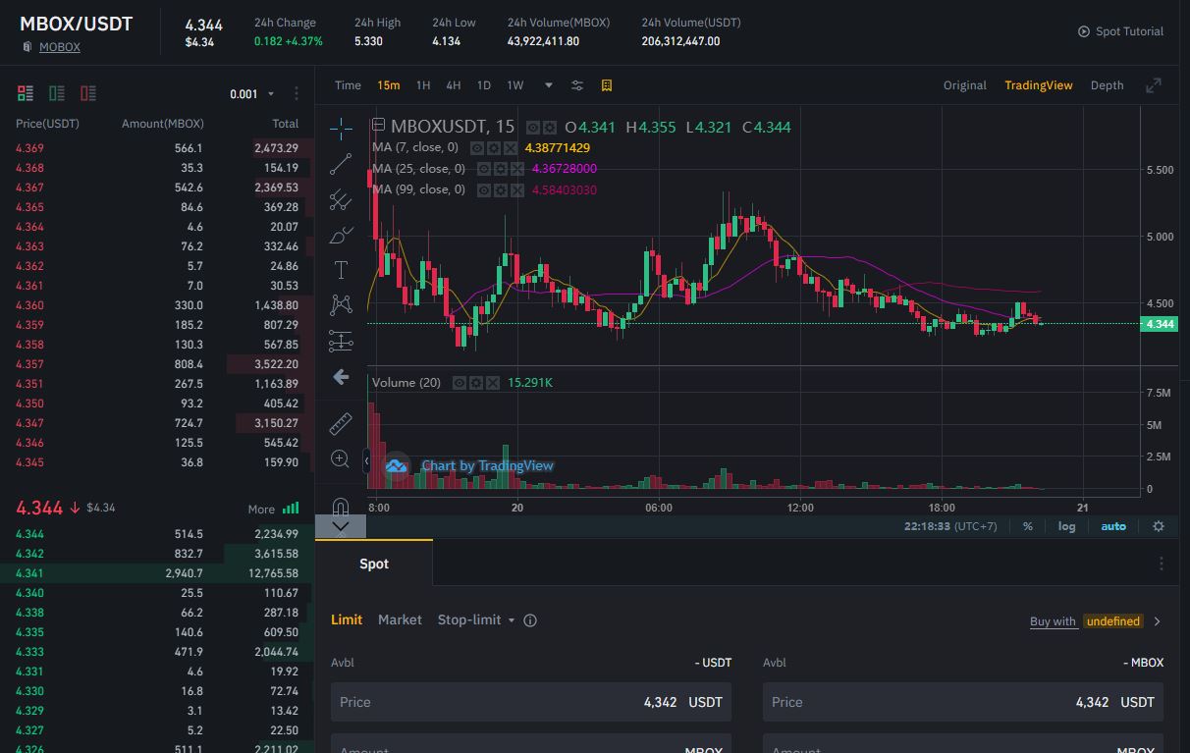
Task: Toggle the magnet mode tool
Action: coord(341,507)
